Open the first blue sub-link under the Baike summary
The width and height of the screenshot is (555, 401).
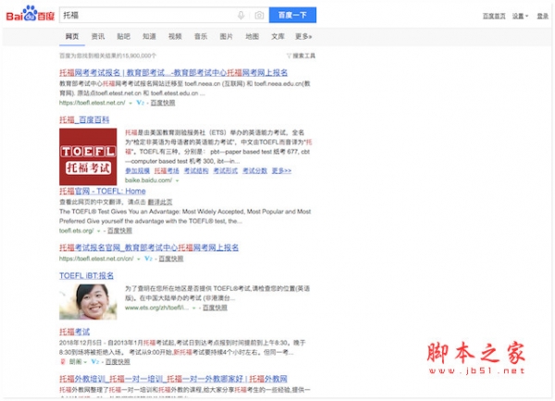(137, 170)
